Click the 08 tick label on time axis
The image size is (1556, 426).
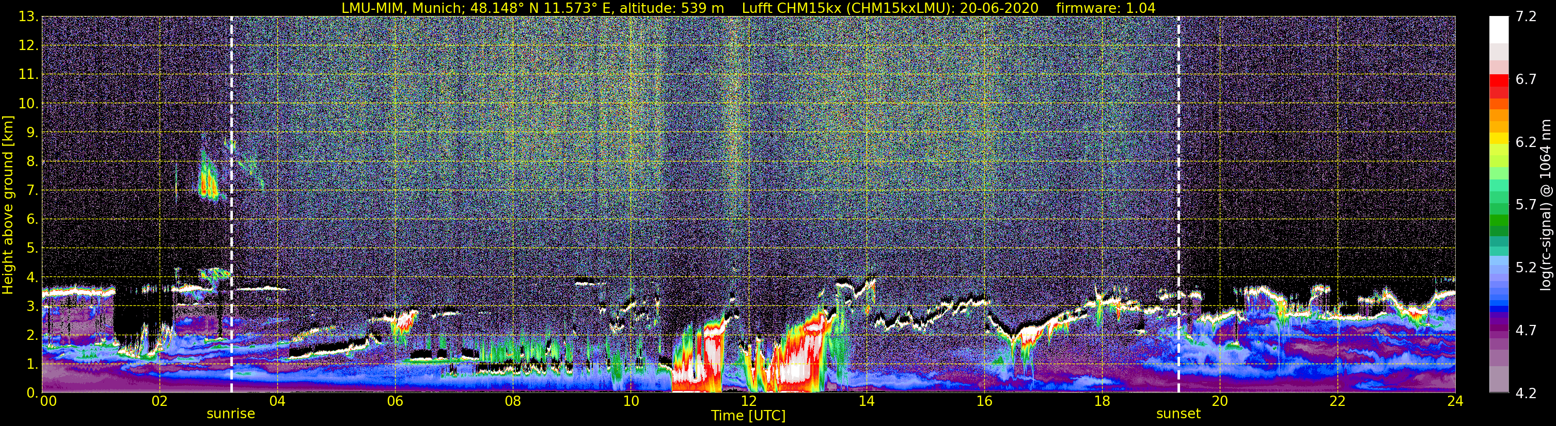pos(513,401)
